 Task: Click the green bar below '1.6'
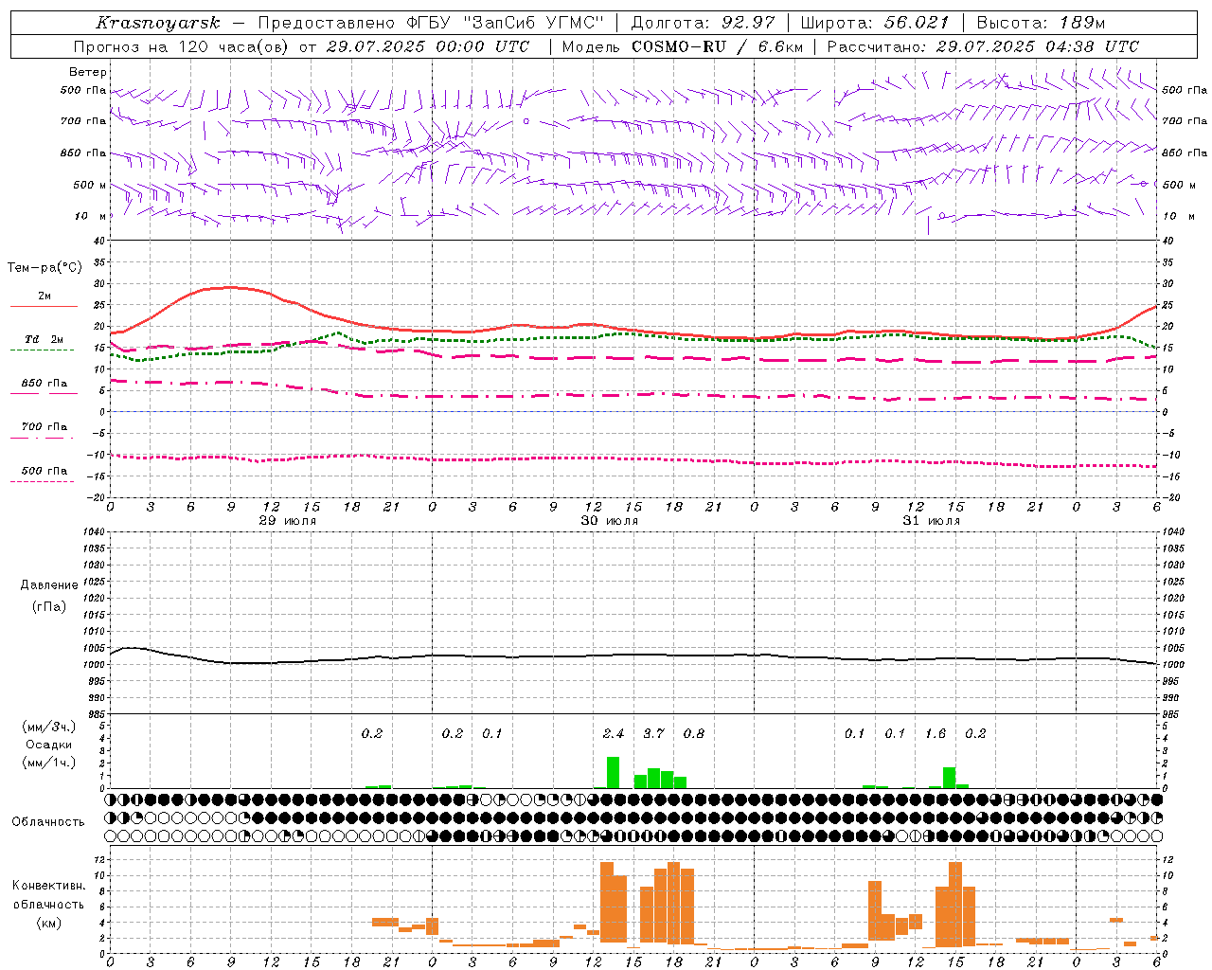(949, 778)
